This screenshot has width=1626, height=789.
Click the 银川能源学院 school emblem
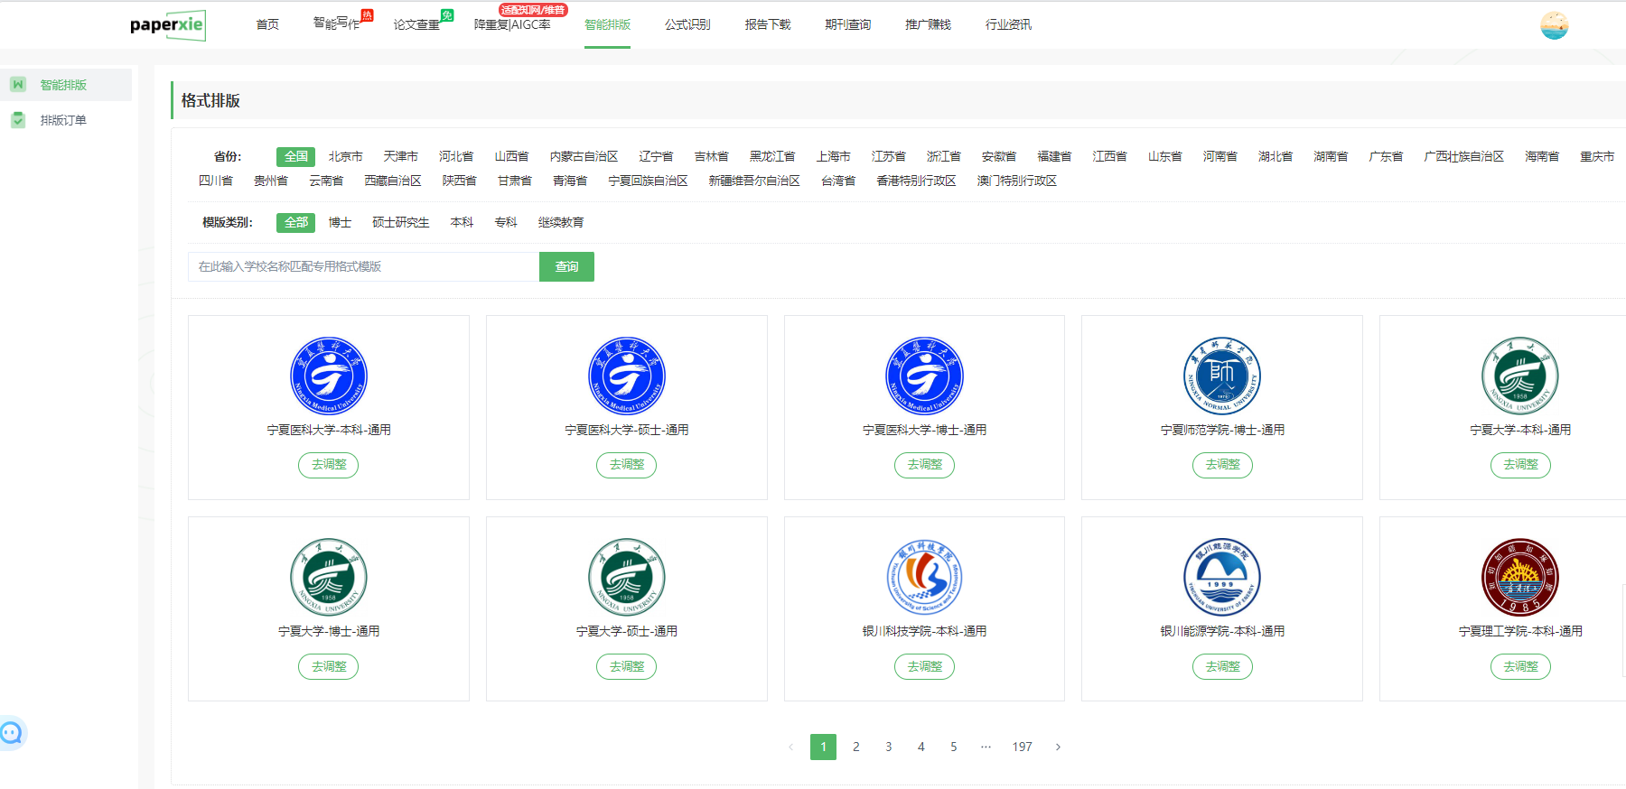pyautogui.click(x=1221, y=578)
